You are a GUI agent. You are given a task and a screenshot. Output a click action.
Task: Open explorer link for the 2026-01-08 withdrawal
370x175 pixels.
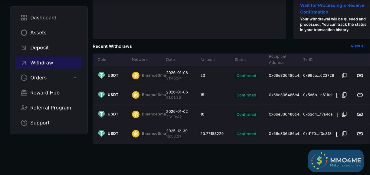[x=360, y=76]
